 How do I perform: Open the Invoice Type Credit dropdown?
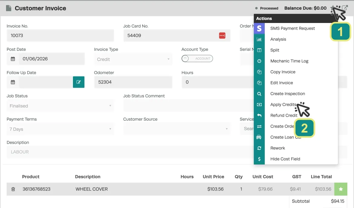pos(133,59)
